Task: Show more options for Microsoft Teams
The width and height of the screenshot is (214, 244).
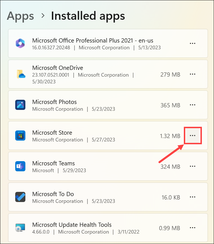Action: [193, 167]
